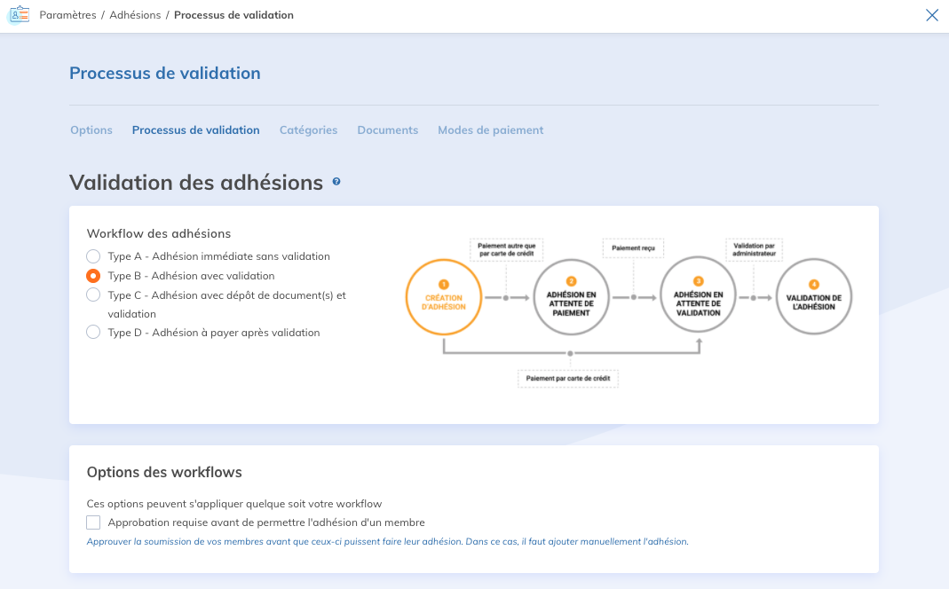Open the Modes de paiement tab

[x=490, y=130]
